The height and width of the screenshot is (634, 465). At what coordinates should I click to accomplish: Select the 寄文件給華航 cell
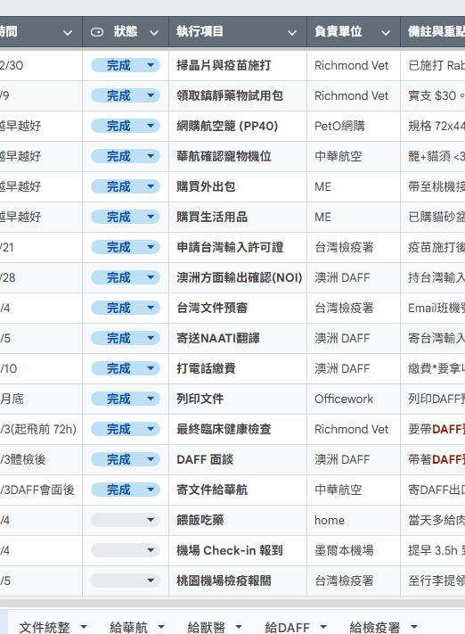[x=238, y=490]
